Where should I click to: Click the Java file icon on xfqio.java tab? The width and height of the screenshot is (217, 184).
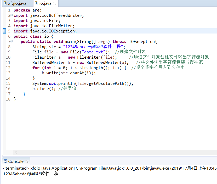click(5, 3)
